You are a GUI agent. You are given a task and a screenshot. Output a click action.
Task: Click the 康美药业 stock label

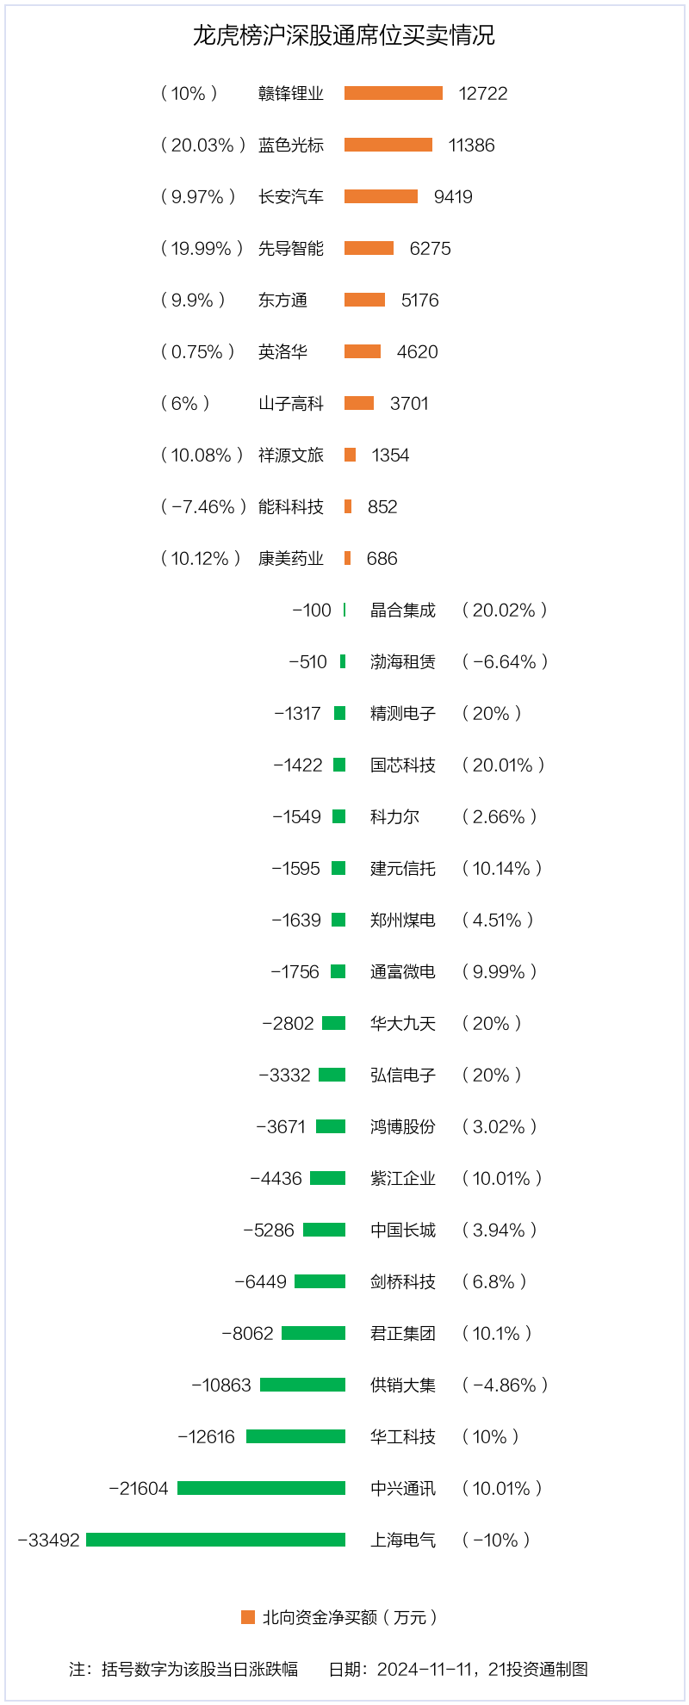pyautogui.click(x=291, y=558)
